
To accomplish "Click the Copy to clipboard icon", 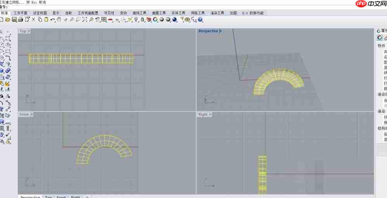I will [x=40, y=19].
